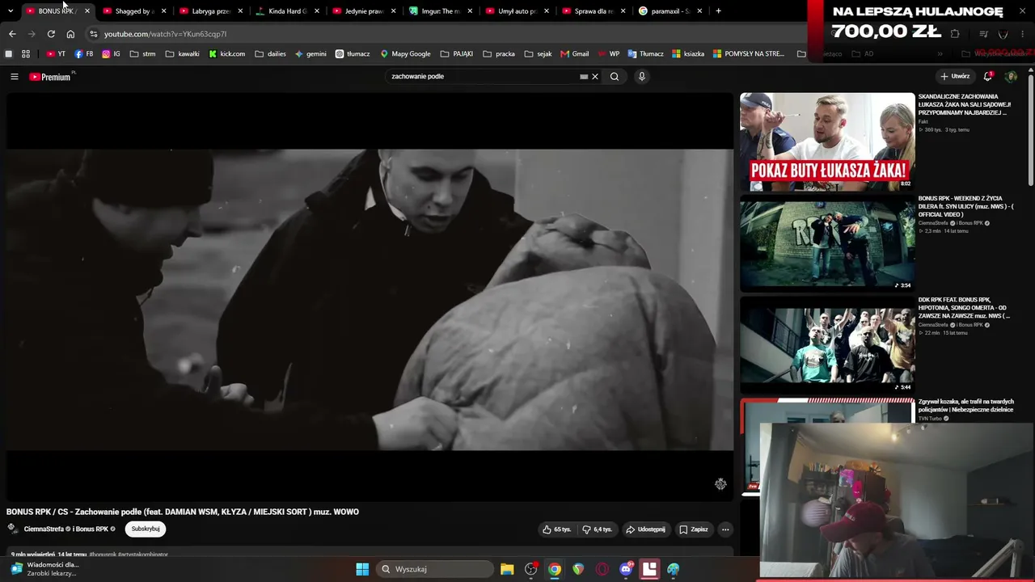Open more actions three-dot menu
This screenshot has width=1035, height=582.
click(725, 529)
